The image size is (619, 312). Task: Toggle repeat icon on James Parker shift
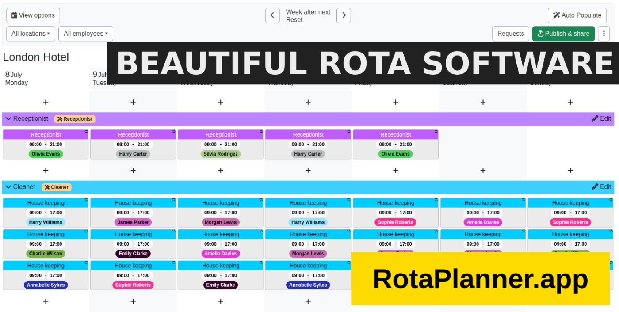pos(174,200)
